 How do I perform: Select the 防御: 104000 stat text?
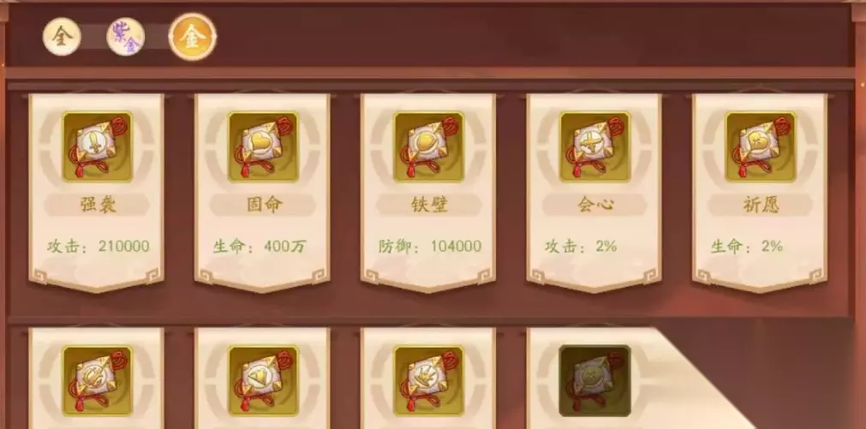[x=430, y=247]
